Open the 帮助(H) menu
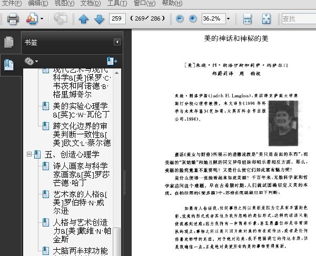This screenshot has width=316, height=256. (x=172, y=3)
